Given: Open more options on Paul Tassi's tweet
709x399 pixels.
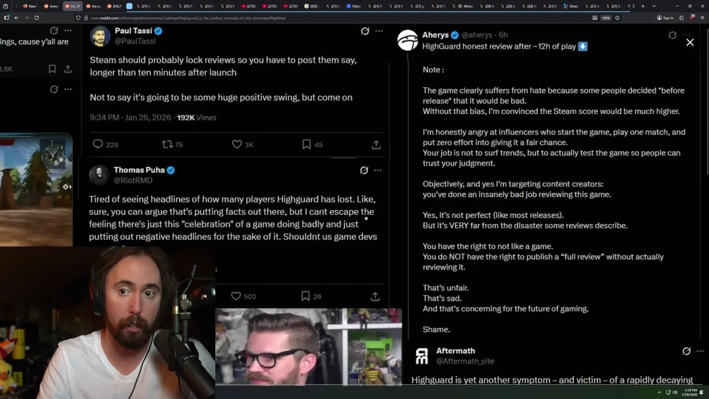Looking at the screenshot, I should coord(379,31).
